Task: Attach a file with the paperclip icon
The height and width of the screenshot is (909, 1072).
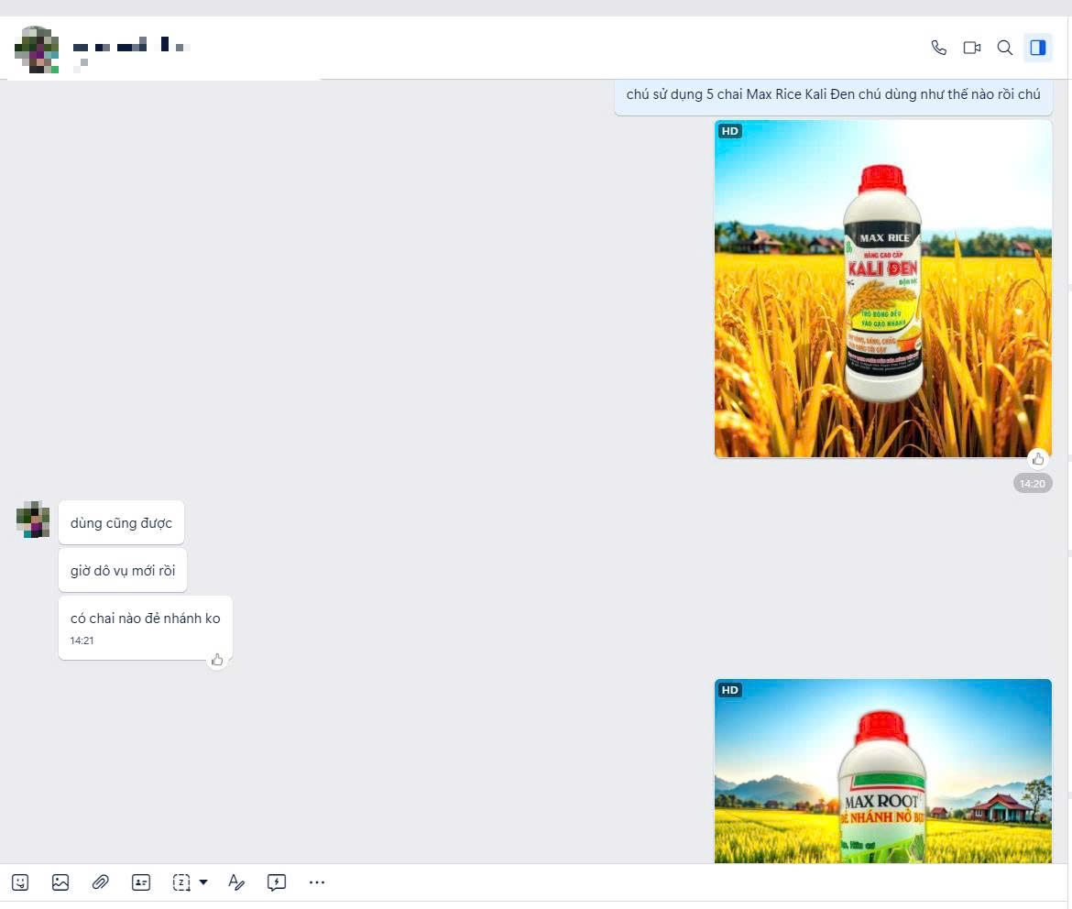Action: pos(101,882)
